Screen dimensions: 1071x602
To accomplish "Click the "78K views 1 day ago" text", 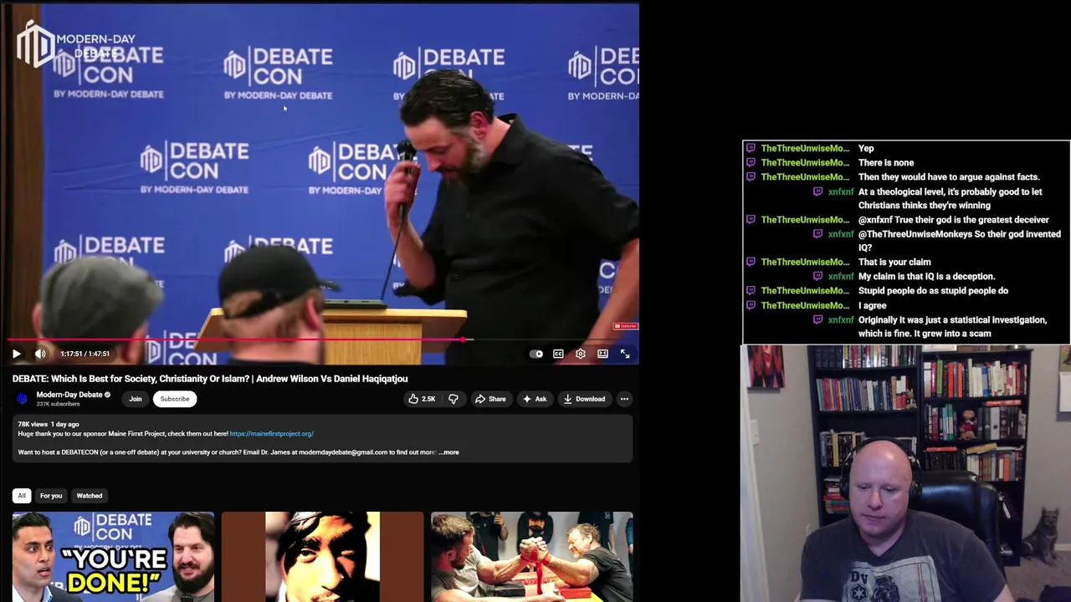I will pyautogui.click(x=49, y=425).
